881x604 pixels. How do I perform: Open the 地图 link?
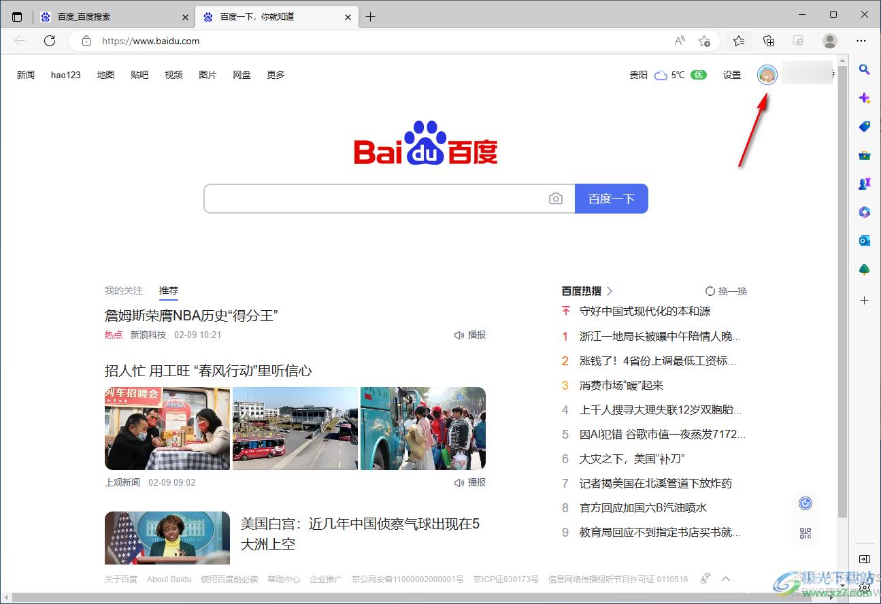(105, 75)
